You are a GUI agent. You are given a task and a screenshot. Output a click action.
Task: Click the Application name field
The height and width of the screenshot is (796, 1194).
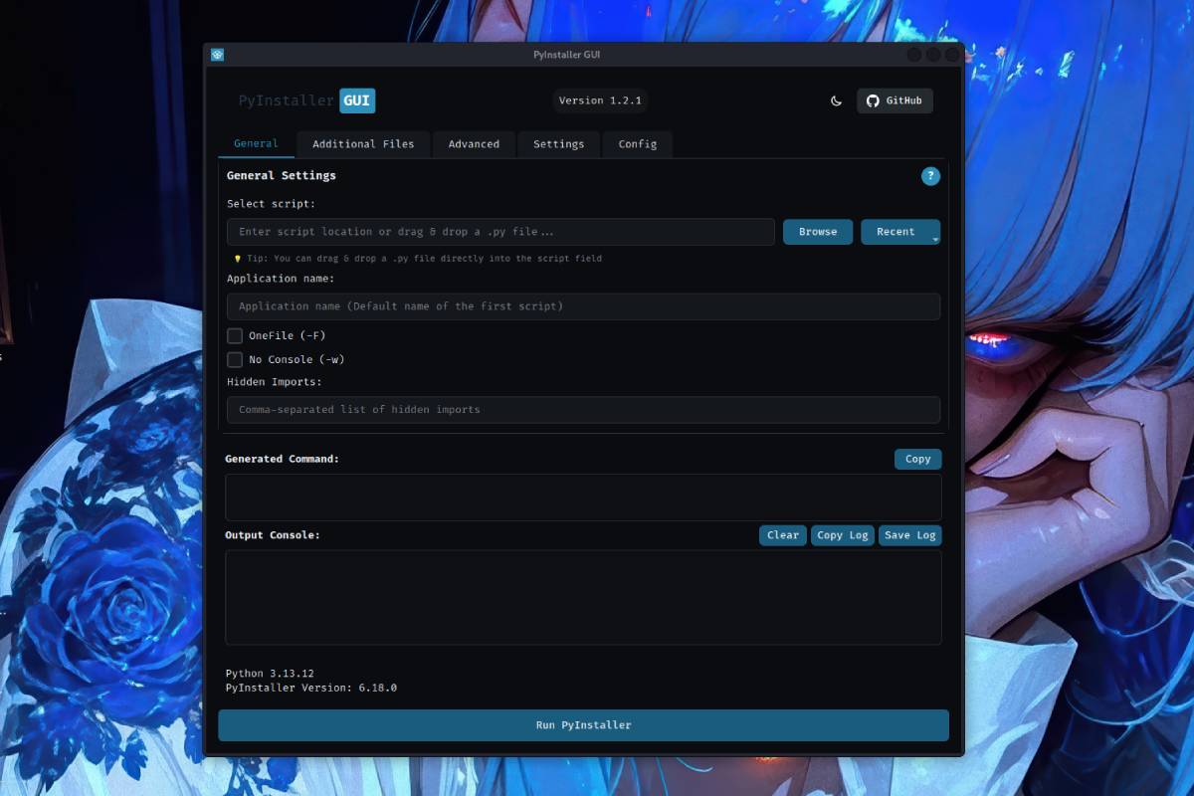(x=583, y=306)
